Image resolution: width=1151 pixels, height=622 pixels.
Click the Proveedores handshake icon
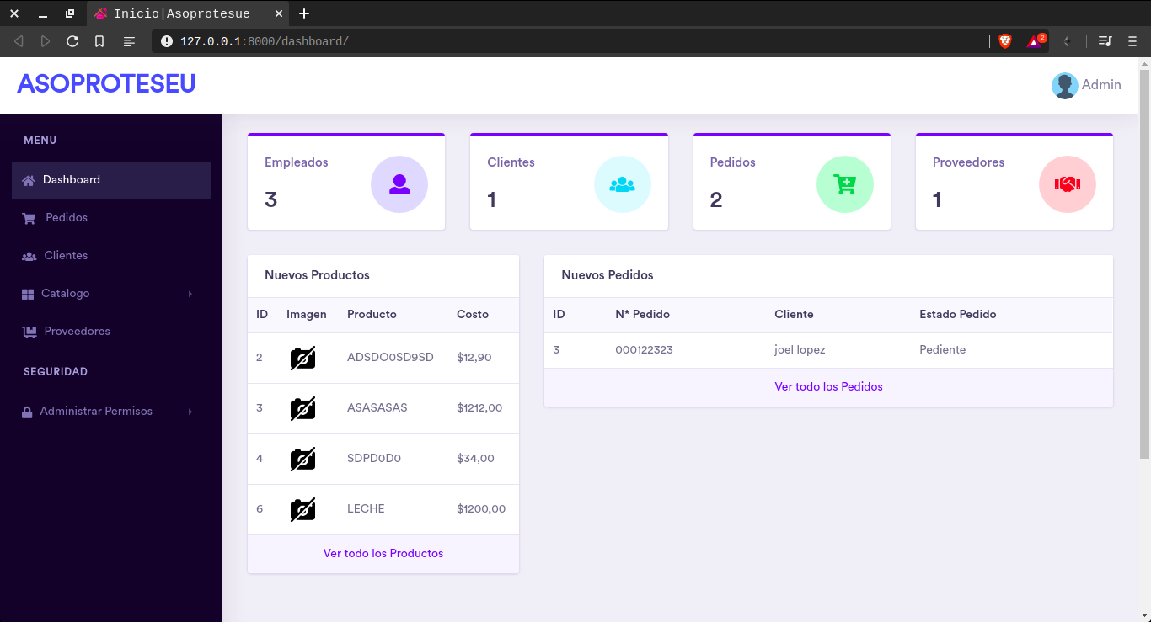(1068, 184)
